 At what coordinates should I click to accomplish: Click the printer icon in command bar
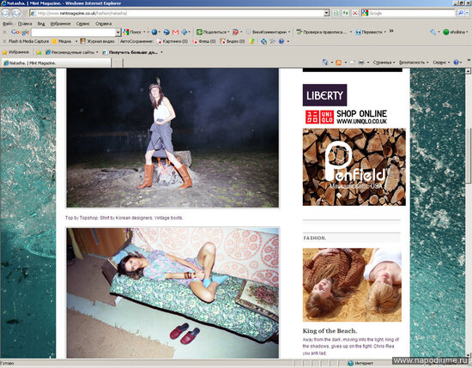pyautogui.click(x=361, y=63)
